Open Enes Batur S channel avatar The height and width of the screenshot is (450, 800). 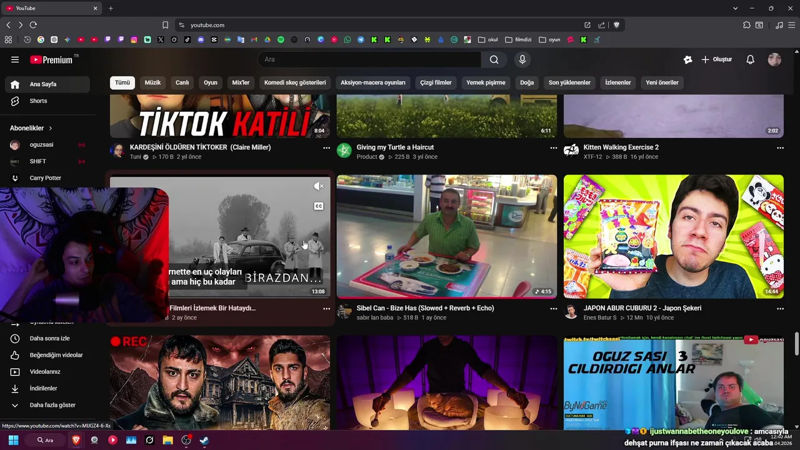tap(571, 311)
